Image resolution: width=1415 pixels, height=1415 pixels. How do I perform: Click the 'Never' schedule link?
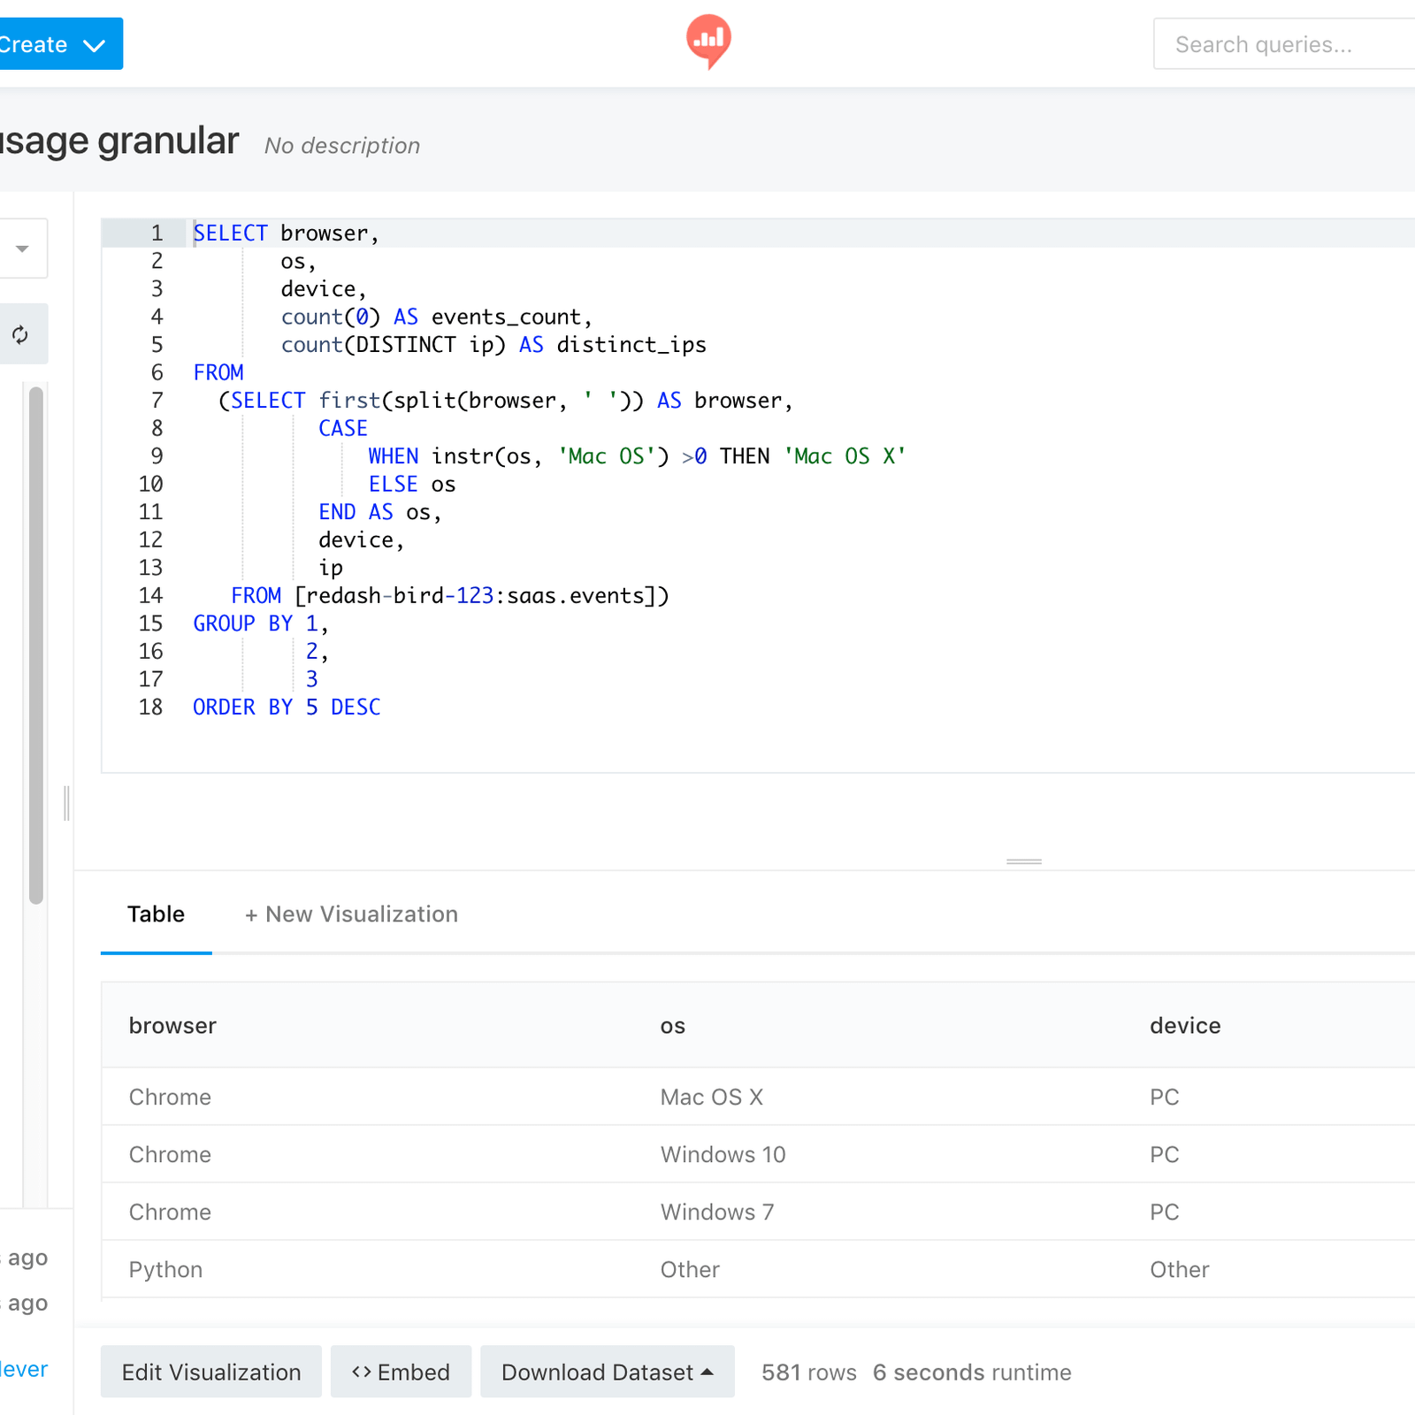coord(24,1370)
